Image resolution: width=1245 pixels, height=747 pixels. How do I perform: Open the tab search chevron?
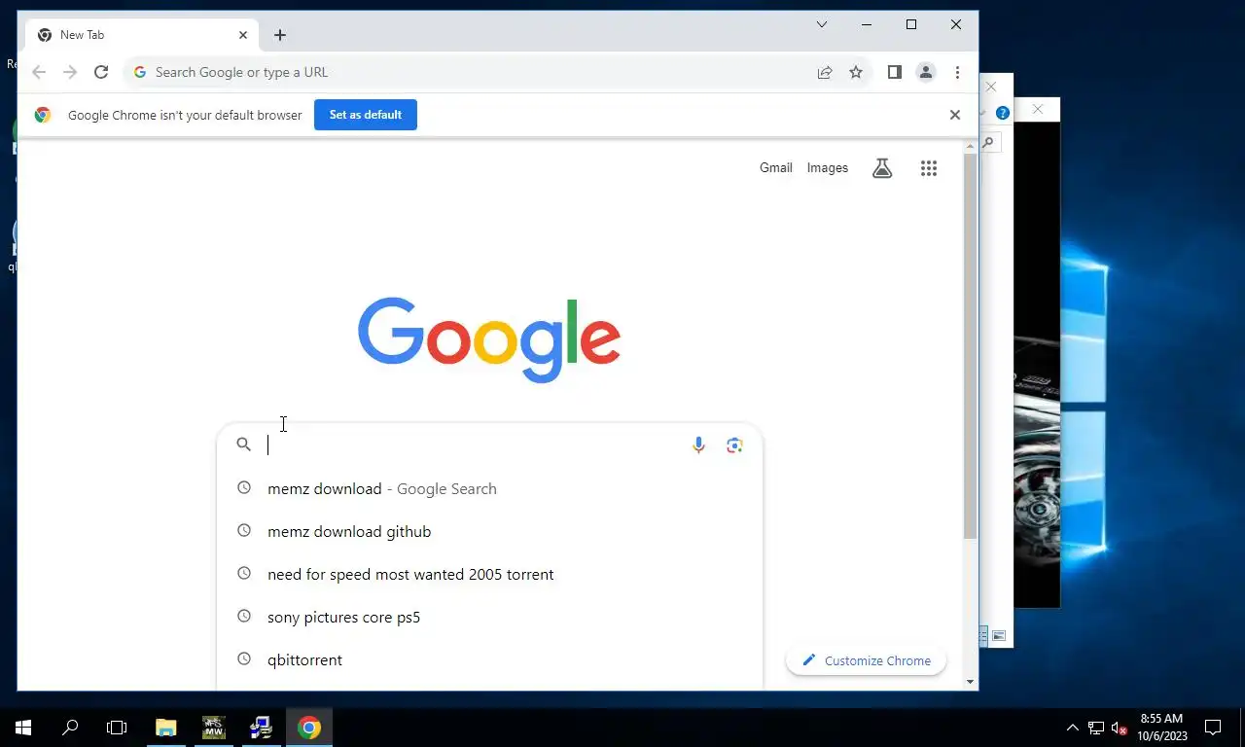[x=822, y=24]
